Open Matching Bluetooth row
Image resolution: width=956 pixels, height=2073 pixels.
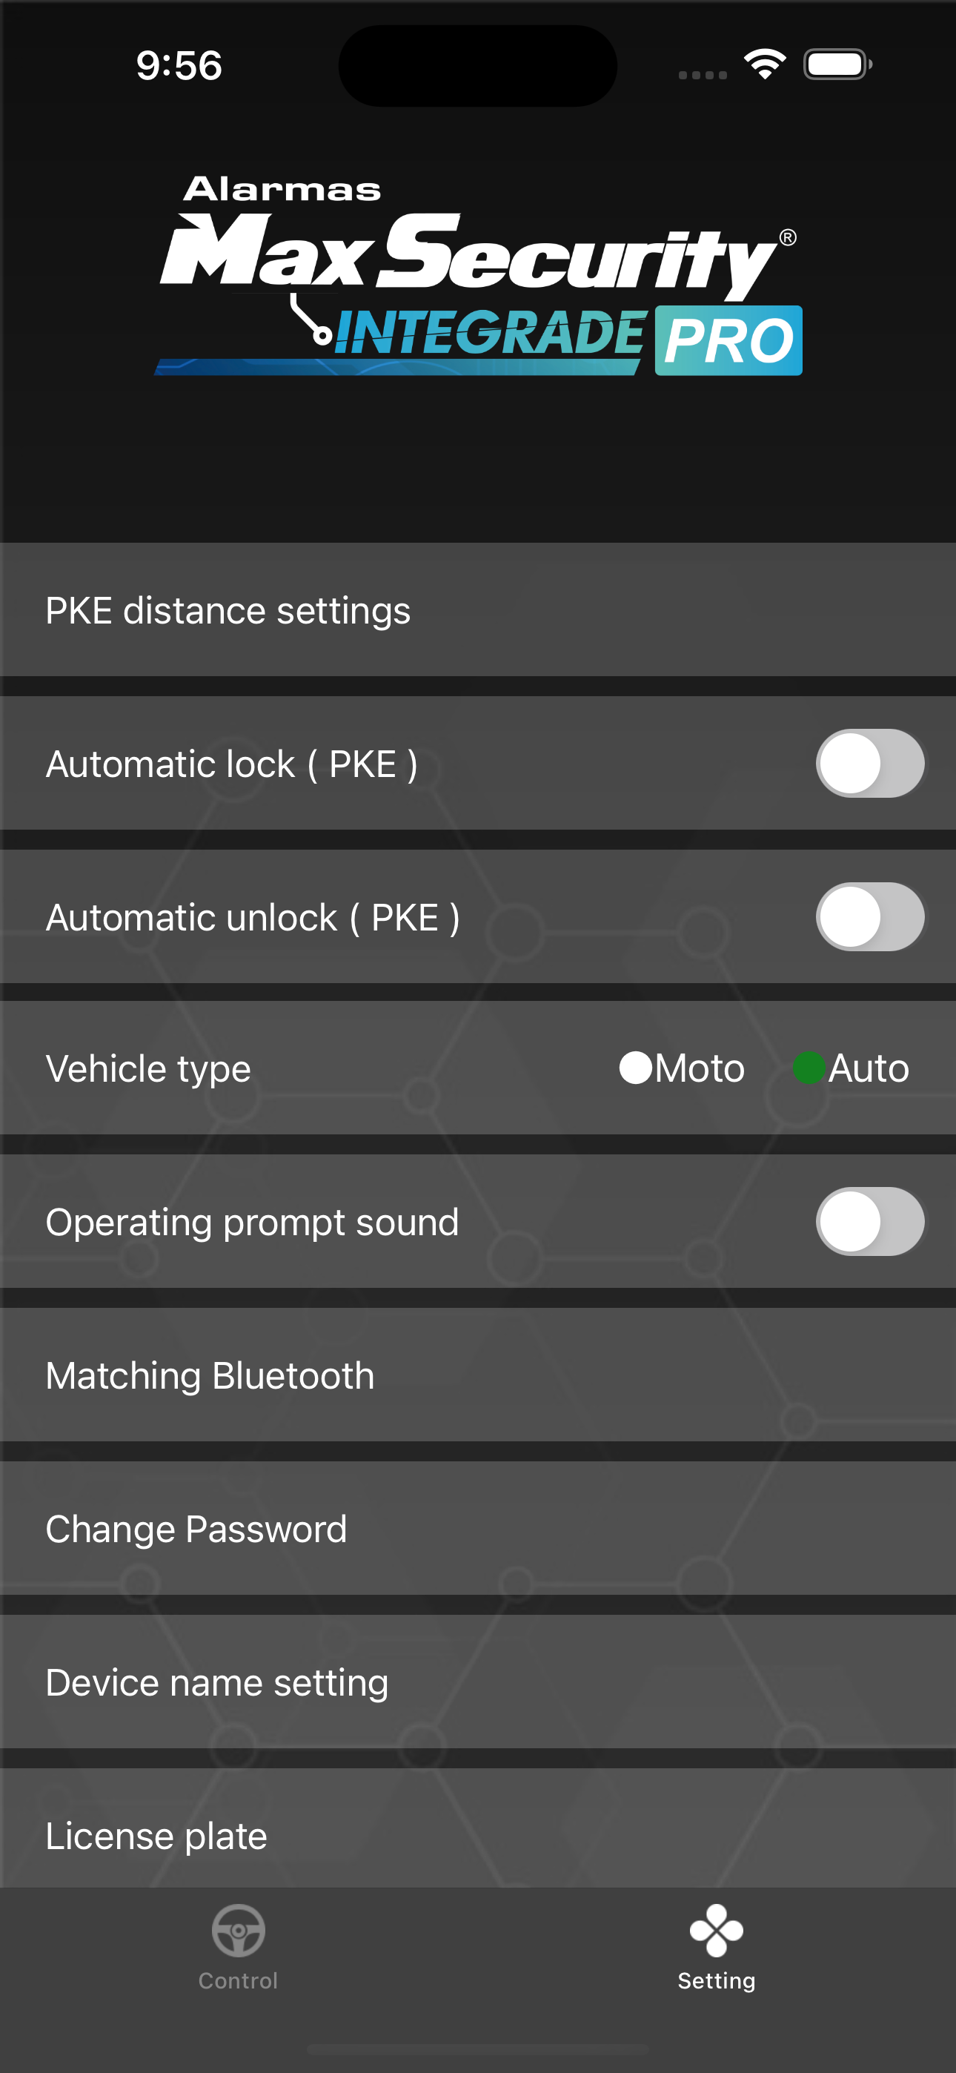478,1375
